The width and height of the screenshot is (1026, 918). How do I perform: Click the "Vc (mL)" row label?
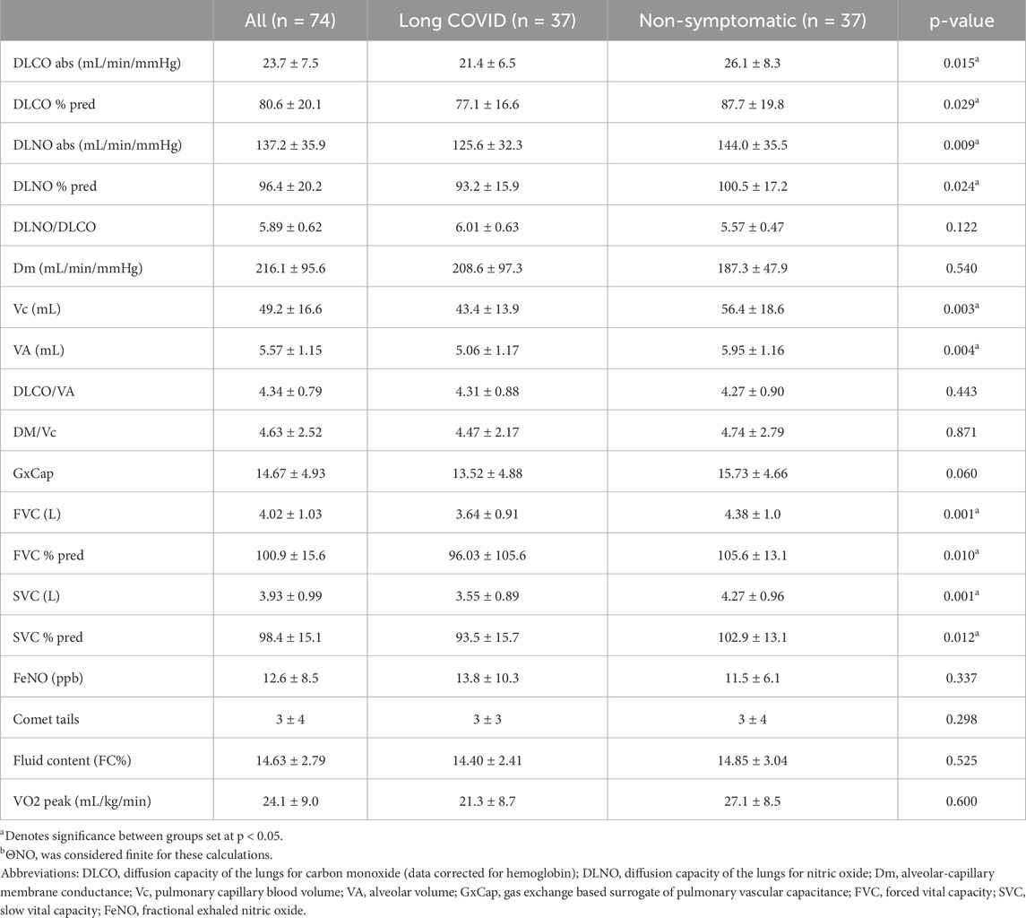click(x=37, y=309)
